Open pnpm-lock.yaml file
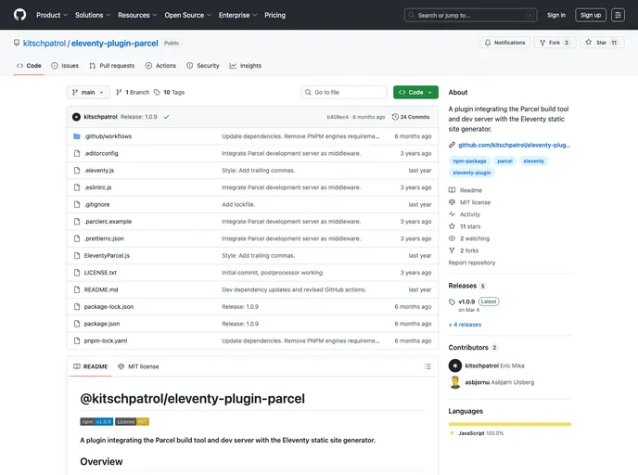This screenshot has width=638, height=475. point(106,340)
